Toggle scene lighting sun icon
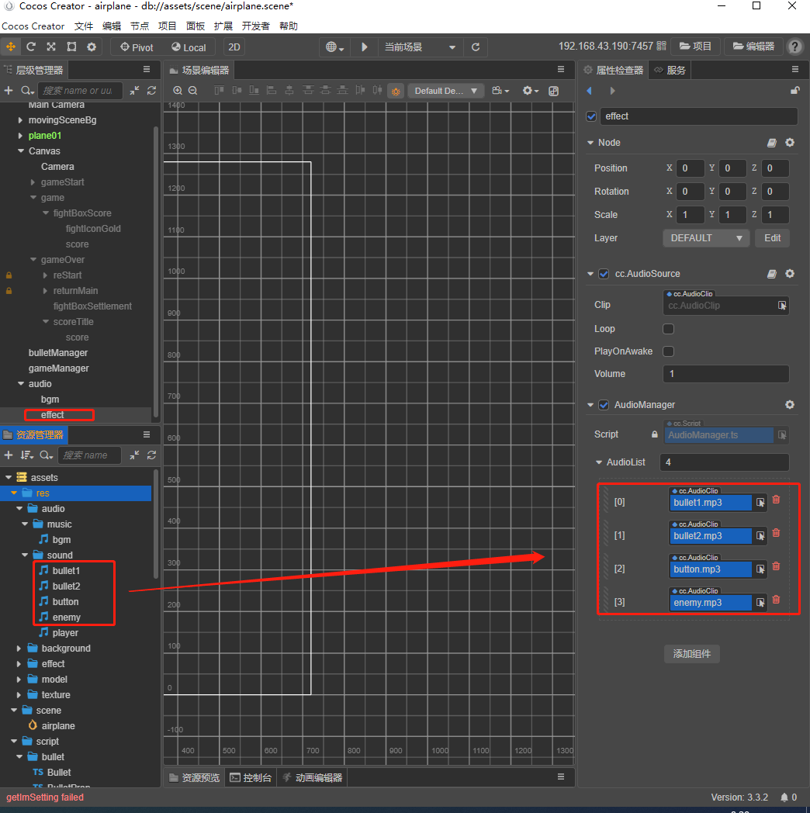This screenshot has height=813, width=810. (x=396, y=92)
